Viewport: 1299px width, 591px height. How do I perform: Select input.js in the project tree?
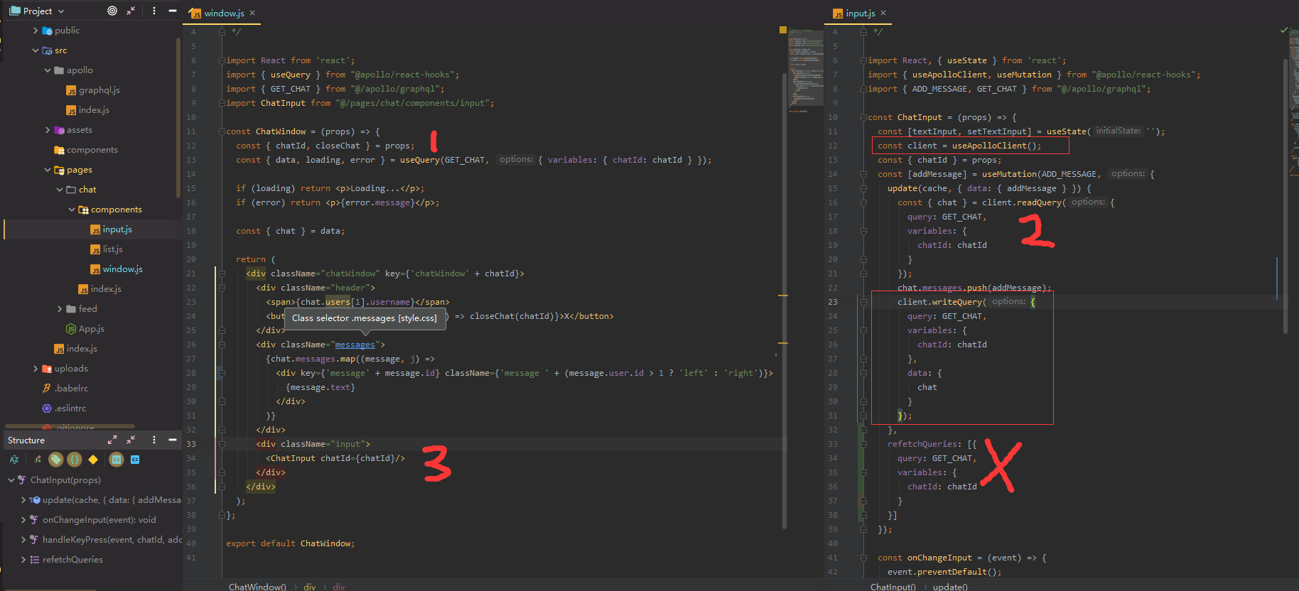117,229
